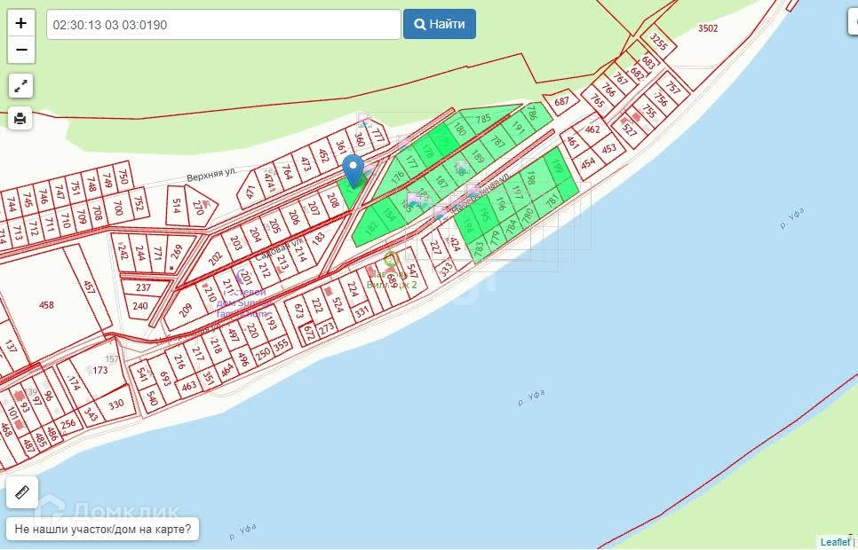The image size is (858, 550).
Task: Zoom in the map with plus button
Action: pos(20,24)
